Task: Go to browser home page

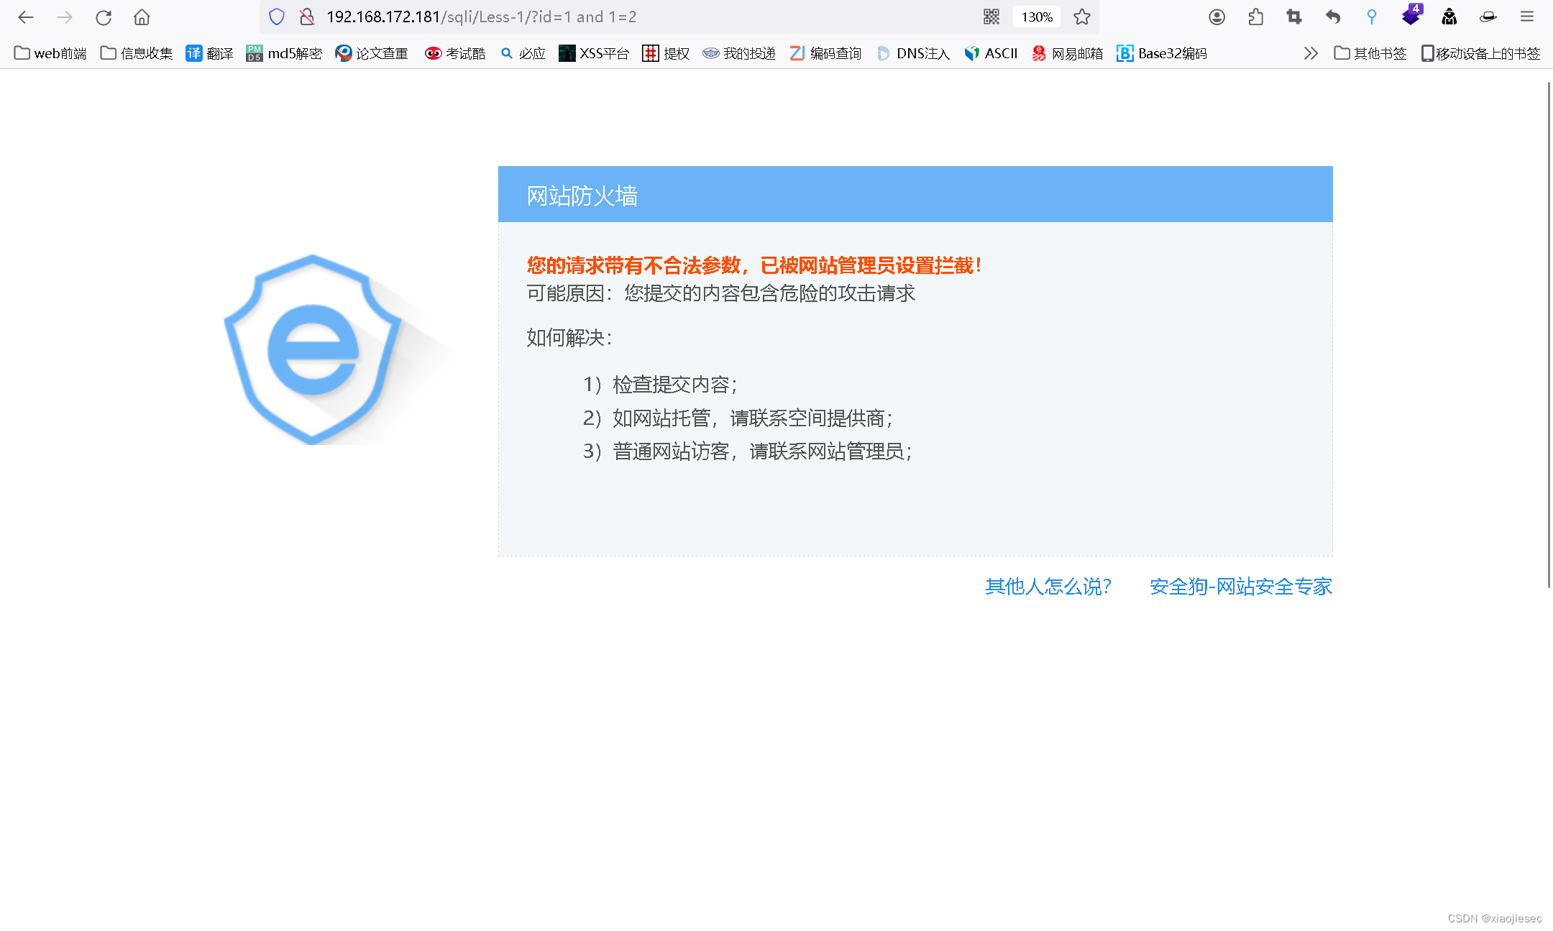Action: (142, 17)
